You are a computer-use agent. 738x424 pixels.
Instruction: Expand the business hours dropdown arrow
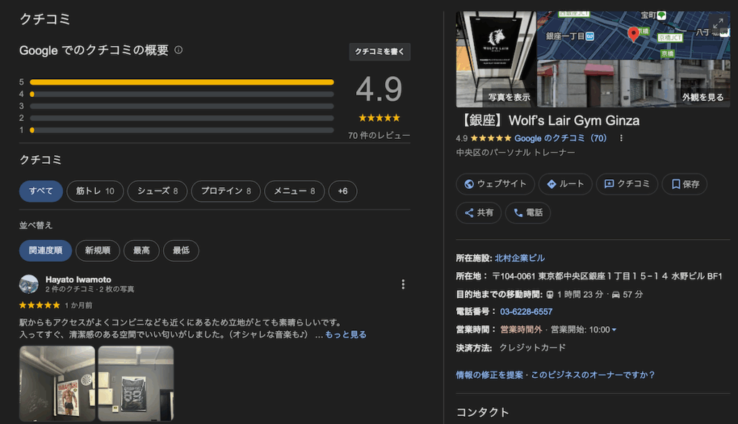click(x=614, y=330)
